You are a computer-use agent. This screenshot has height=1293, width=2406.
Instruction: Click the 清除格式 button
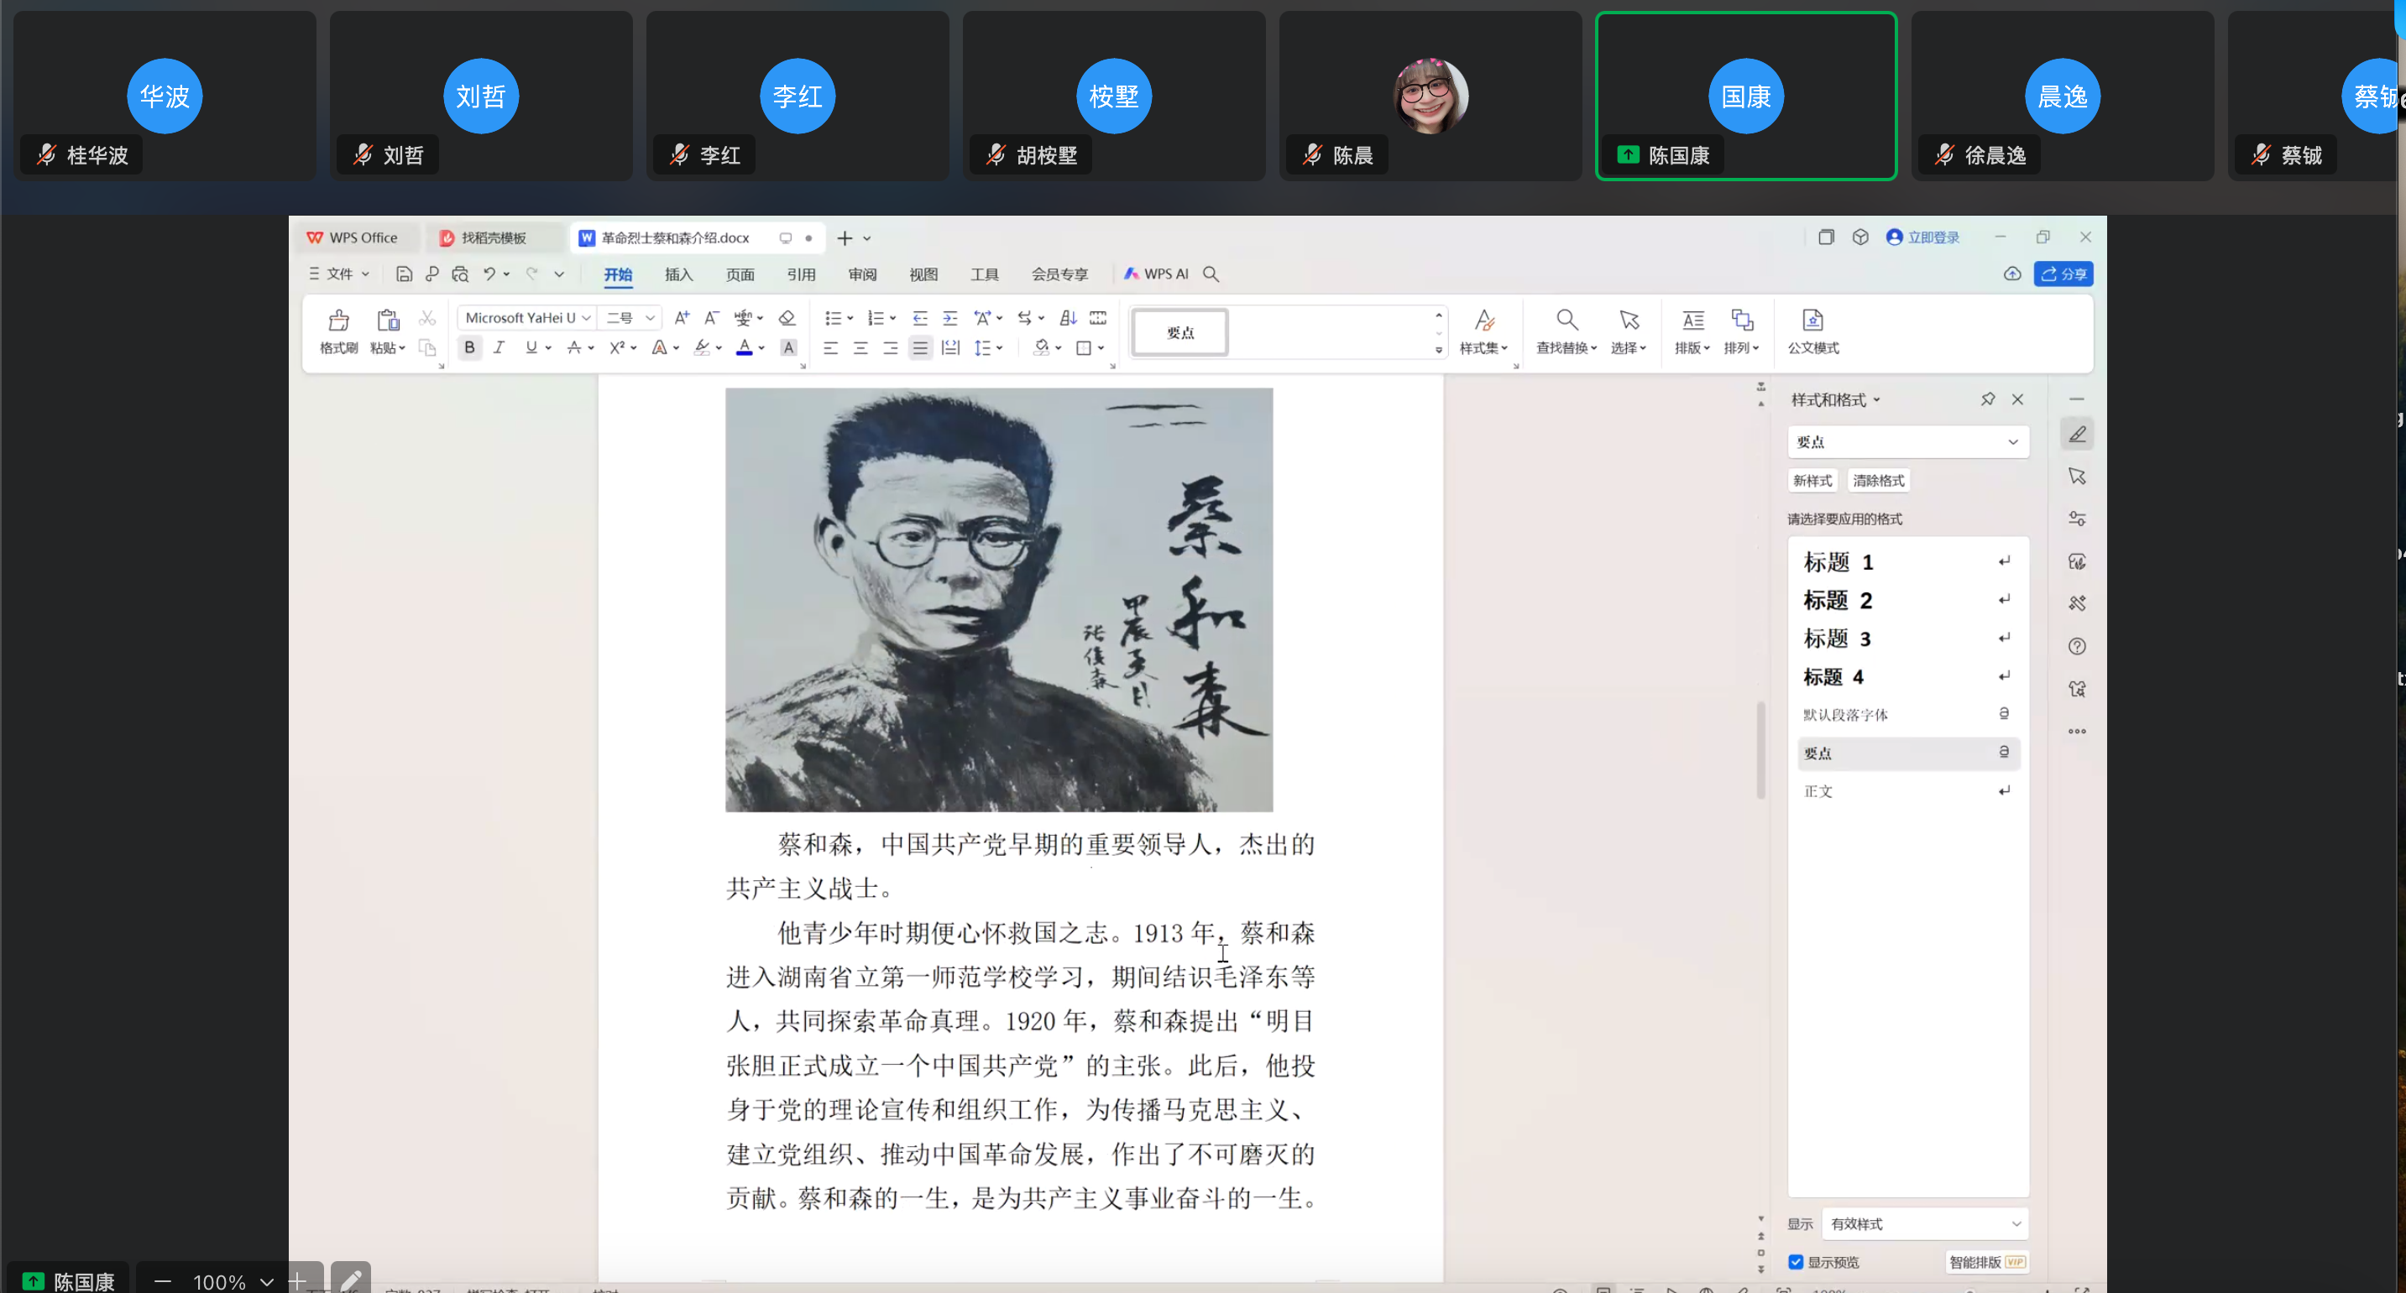point(1878,480)
